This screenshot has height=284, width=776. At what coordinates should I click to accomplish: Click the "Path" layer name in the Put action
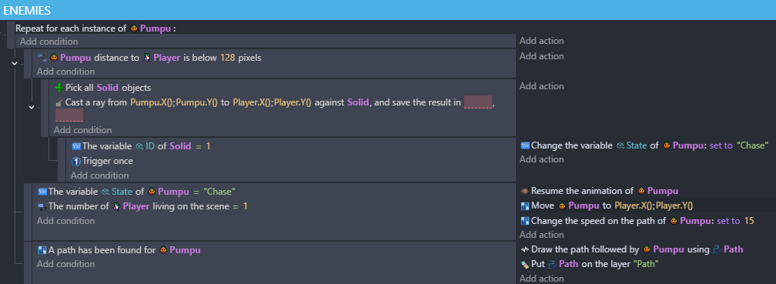click(x=646, y=264)
